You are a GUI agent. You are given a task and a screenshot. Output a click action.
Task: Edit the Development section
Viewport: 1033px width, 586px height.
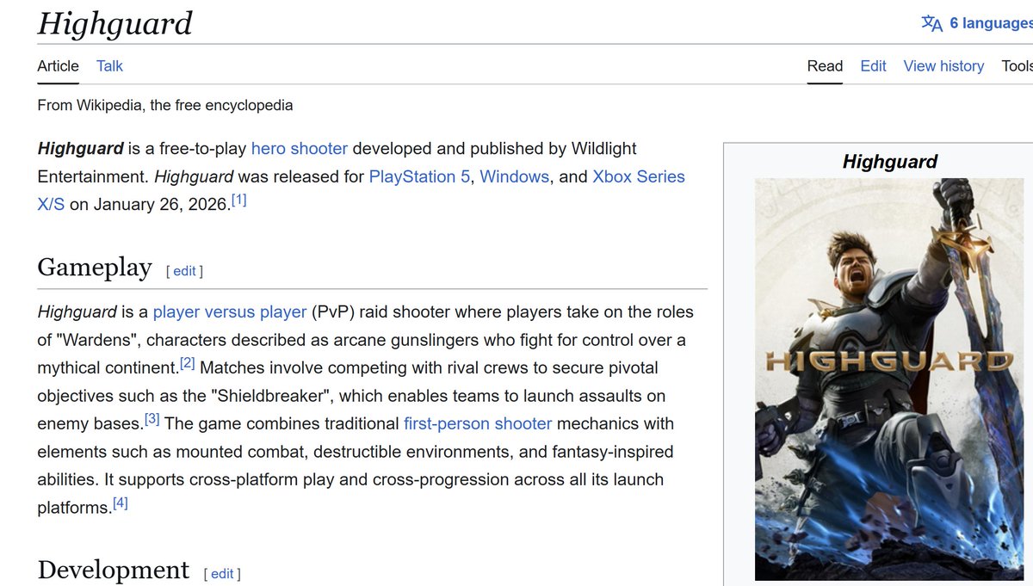(222, 574)
